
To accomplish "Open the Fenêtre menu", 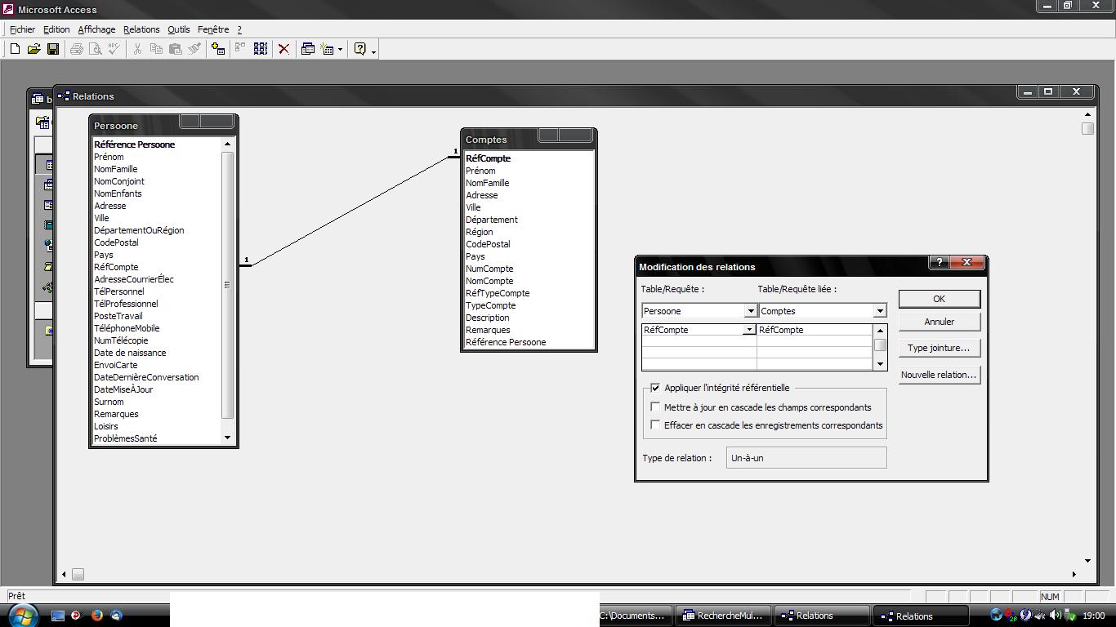I will click(213, 29).
